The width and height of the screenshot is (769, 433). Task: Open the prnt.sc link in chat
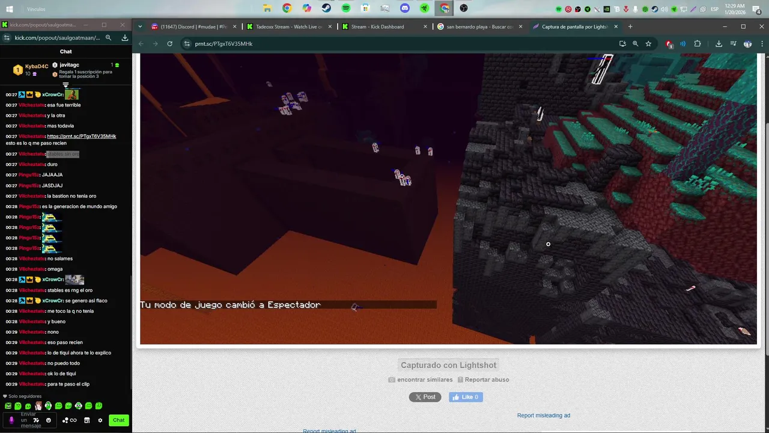click(82, 137)
